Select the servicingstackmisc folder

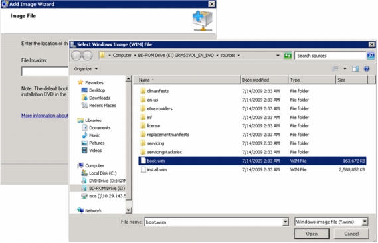[x=161, y=152]
